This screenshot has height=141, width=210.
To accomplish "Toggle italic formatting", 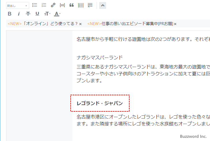I will [19, 14].
